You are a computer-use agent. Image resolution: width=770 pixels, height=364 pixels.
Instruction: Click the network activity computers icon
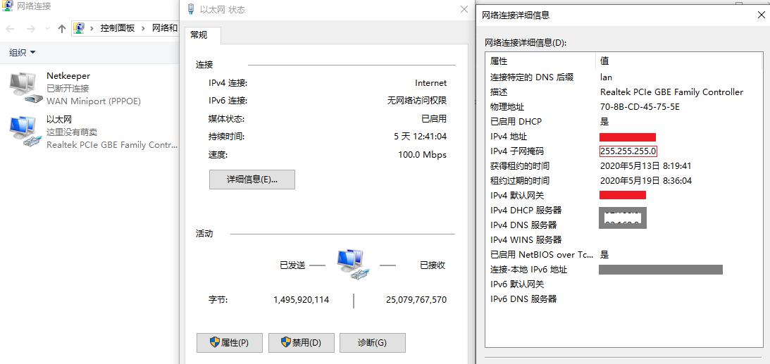point(352,265)
